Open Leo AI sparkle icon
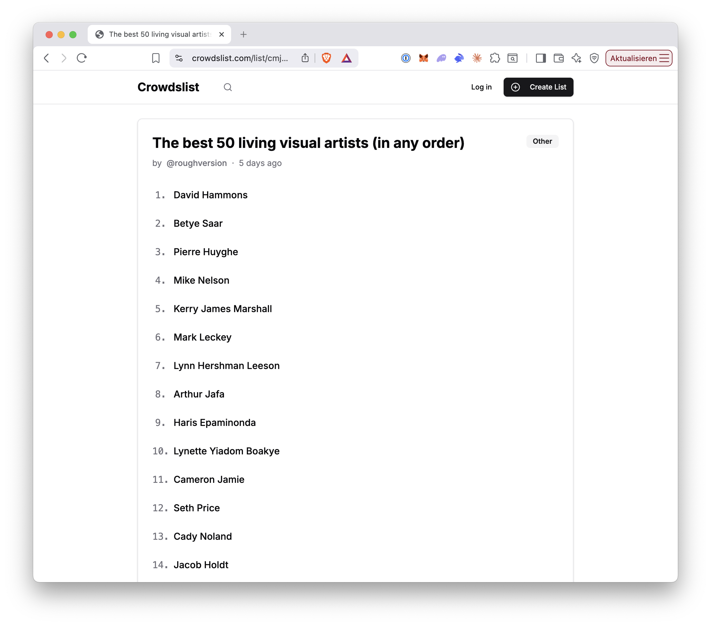Image resolution: width=711 pixels, height=626 pixels. (577, 58)
